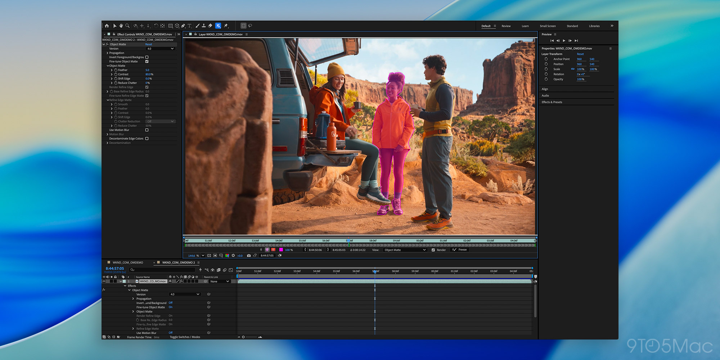Click the timeline layer search field

(162, 270)
